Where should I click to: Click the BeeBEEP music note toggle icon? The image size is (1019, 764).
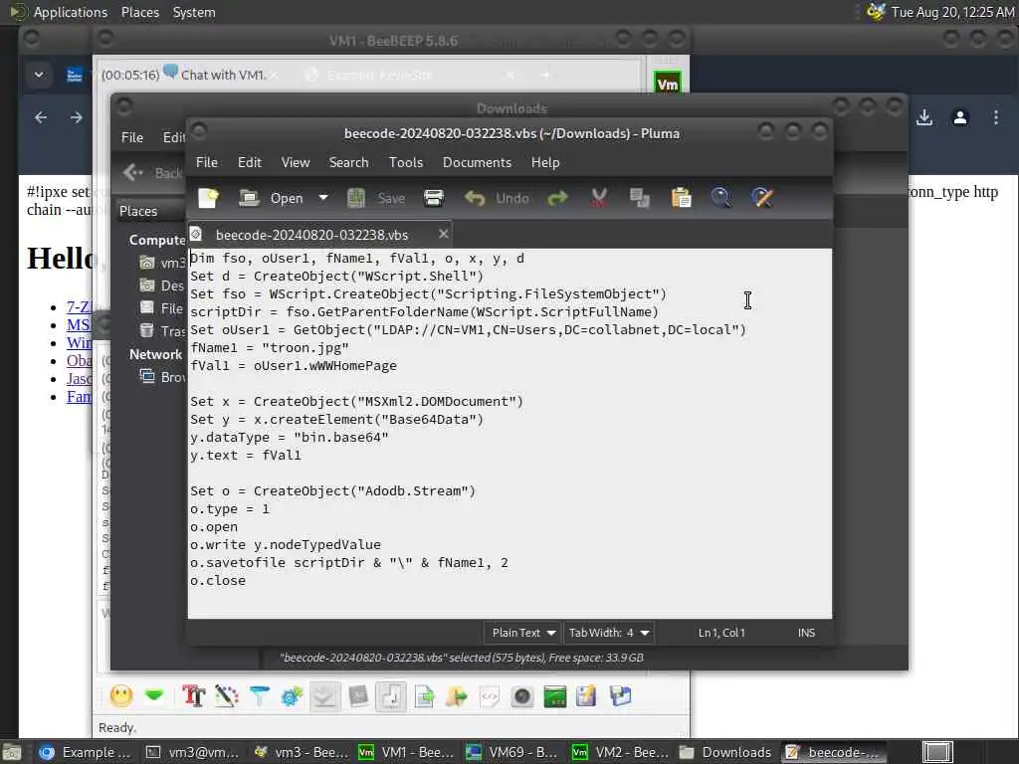(x=390, y=695)
